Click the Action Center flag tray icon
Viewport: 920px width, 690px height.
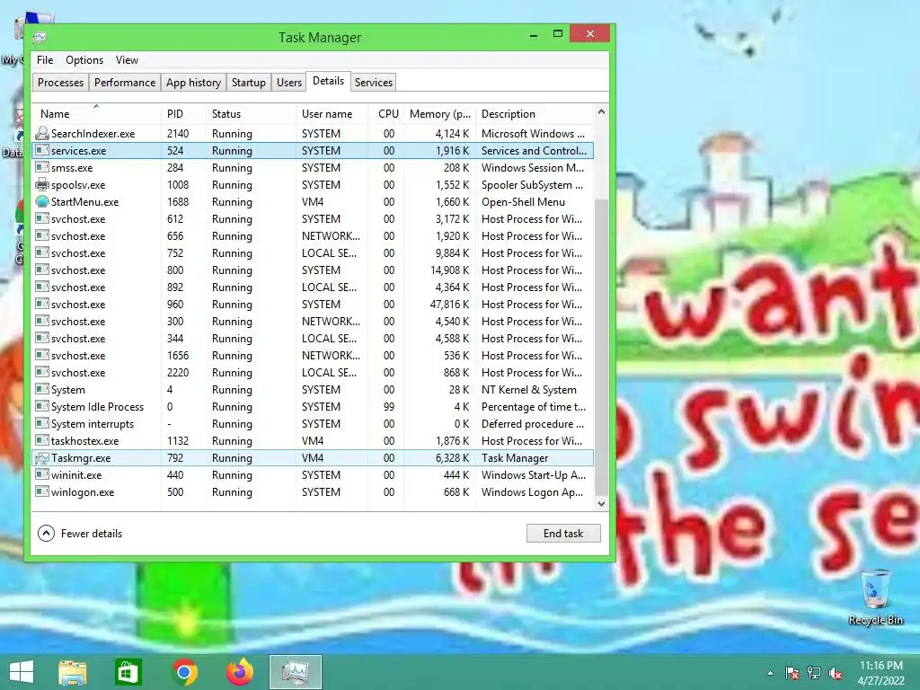[x=792, y=673]
